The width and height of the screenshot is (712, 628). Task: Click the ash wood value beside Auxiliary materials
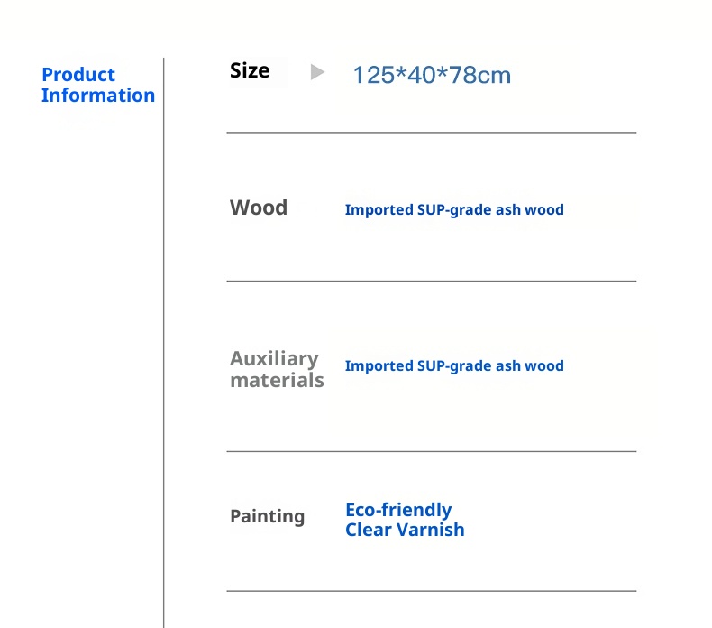point(454,366)
